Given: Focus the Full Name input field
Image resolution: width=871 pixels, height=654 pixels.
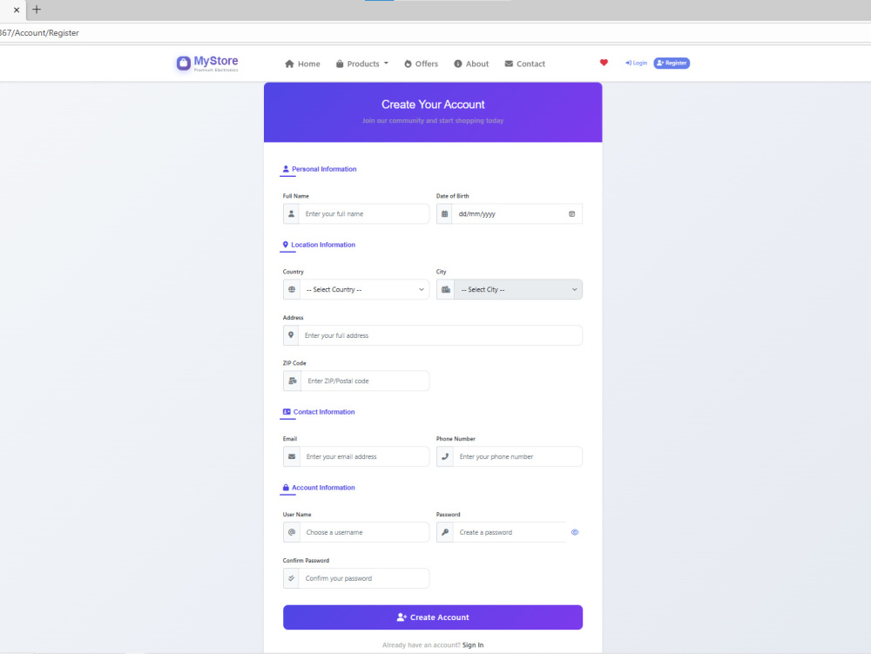Looking at the screenshot, I should point(364,213).
